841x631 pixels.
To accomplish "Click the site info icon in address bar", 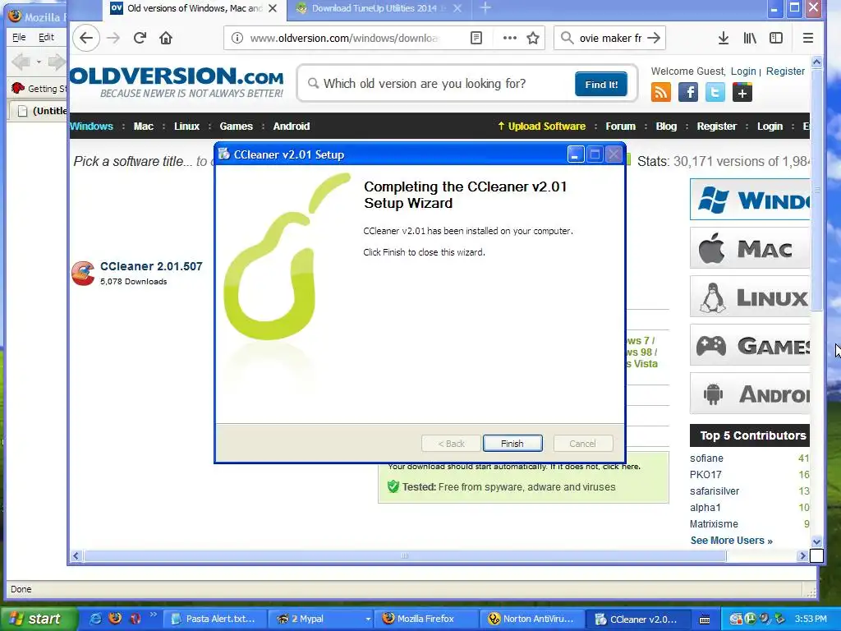I will (237, 38).
